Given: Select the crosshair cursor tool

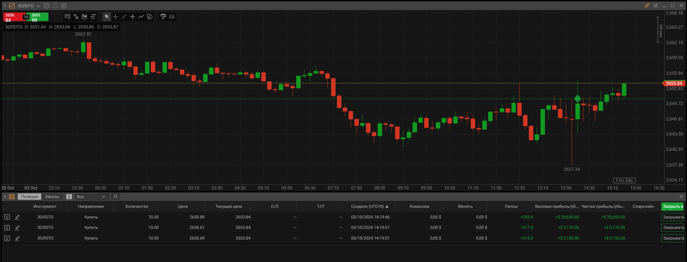Looking at the screenshot, I should point(116,17).
